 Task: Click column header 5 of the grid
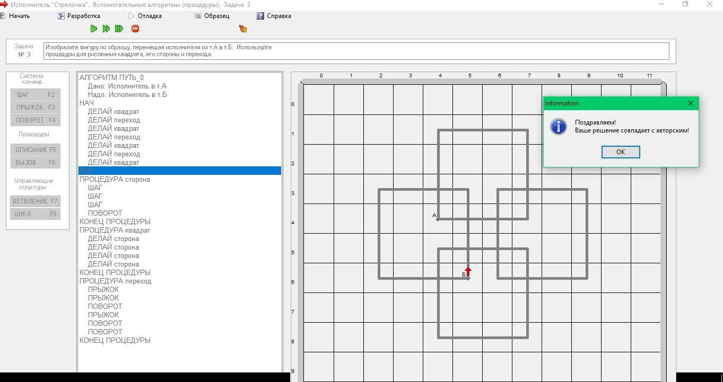pos(469,75)
